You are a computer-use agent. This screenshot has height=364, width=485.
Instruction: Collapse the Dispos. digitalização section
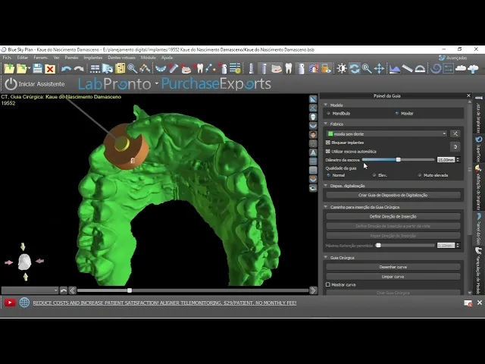pos(326,185)
